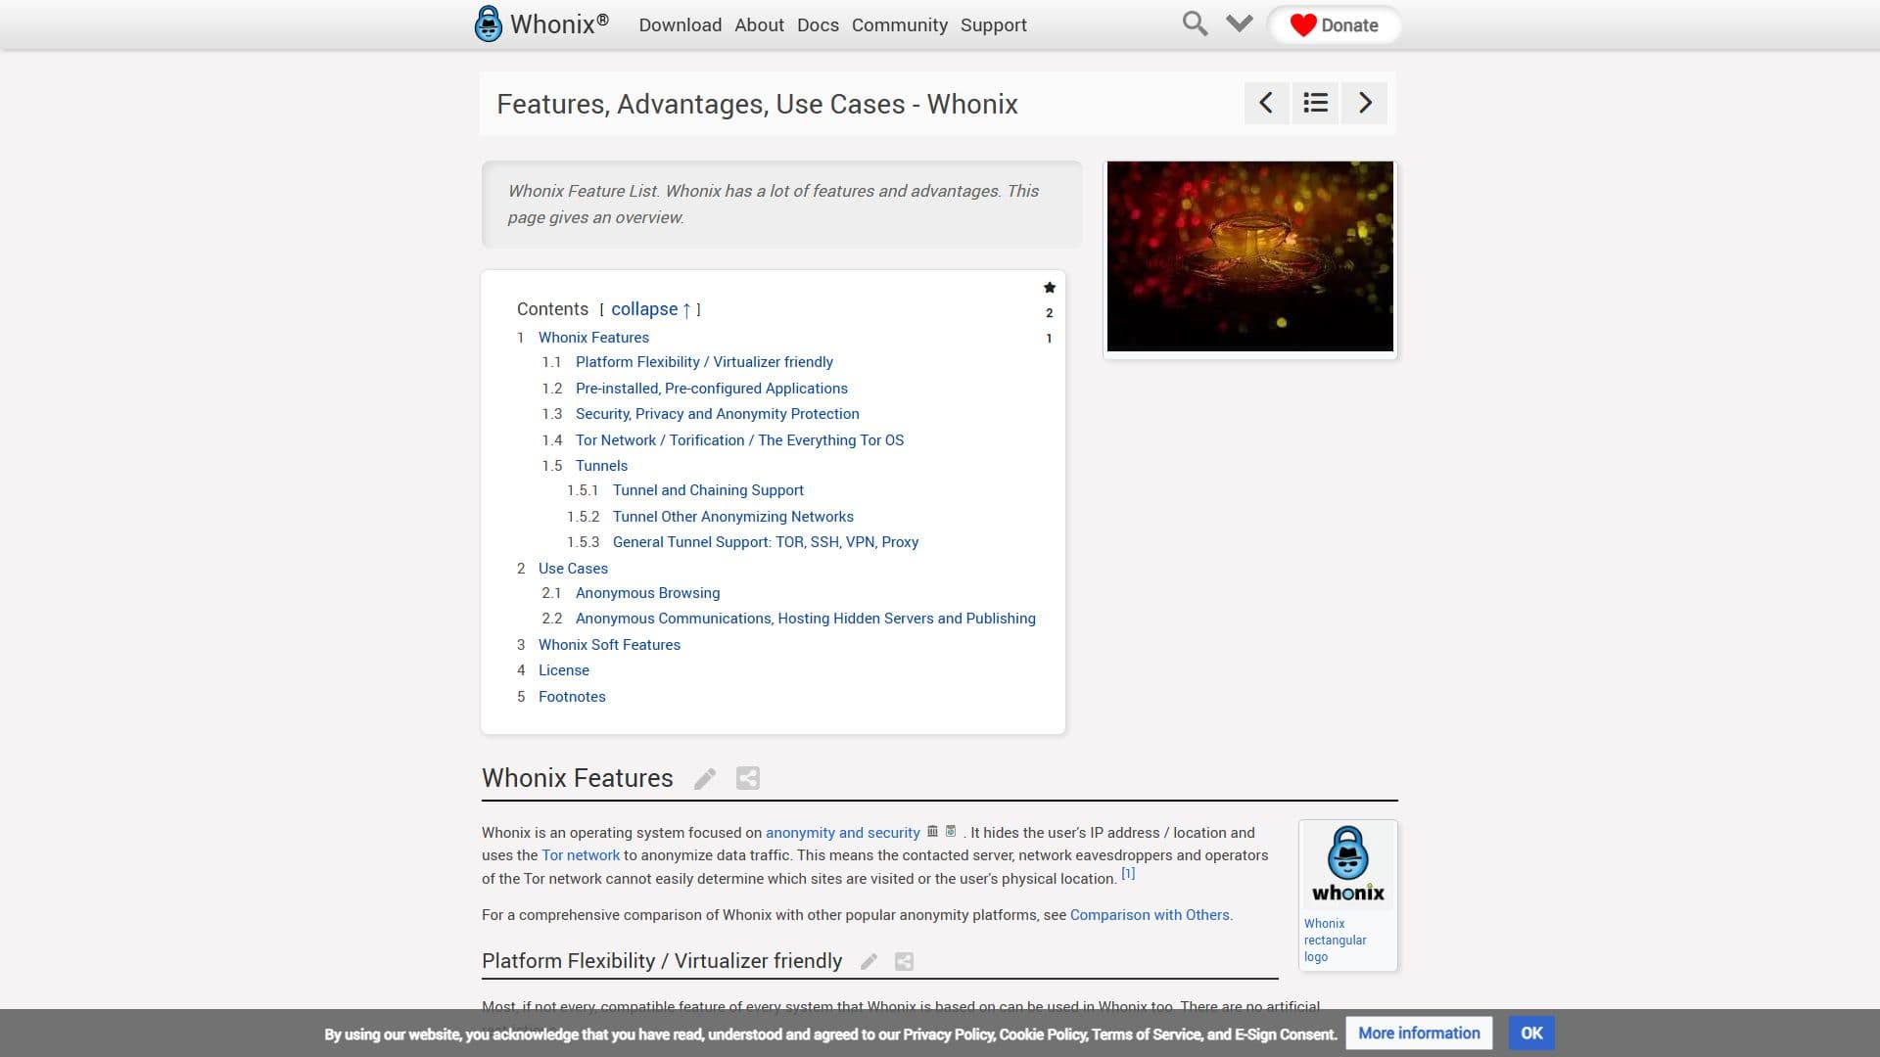The image size is (1880, 1057).
Task: Open the anonymity and security link
Action: tap(843, 833)
